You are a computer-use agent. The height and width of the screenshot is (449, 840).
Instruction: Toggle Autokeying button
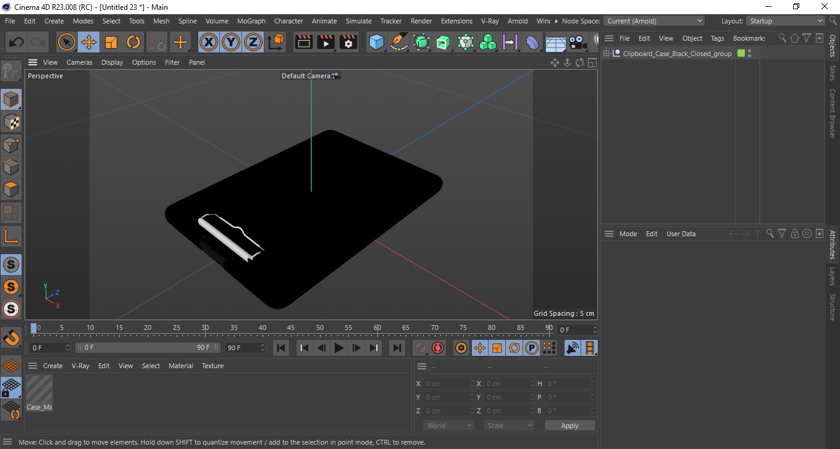click(x=438, y=348)
